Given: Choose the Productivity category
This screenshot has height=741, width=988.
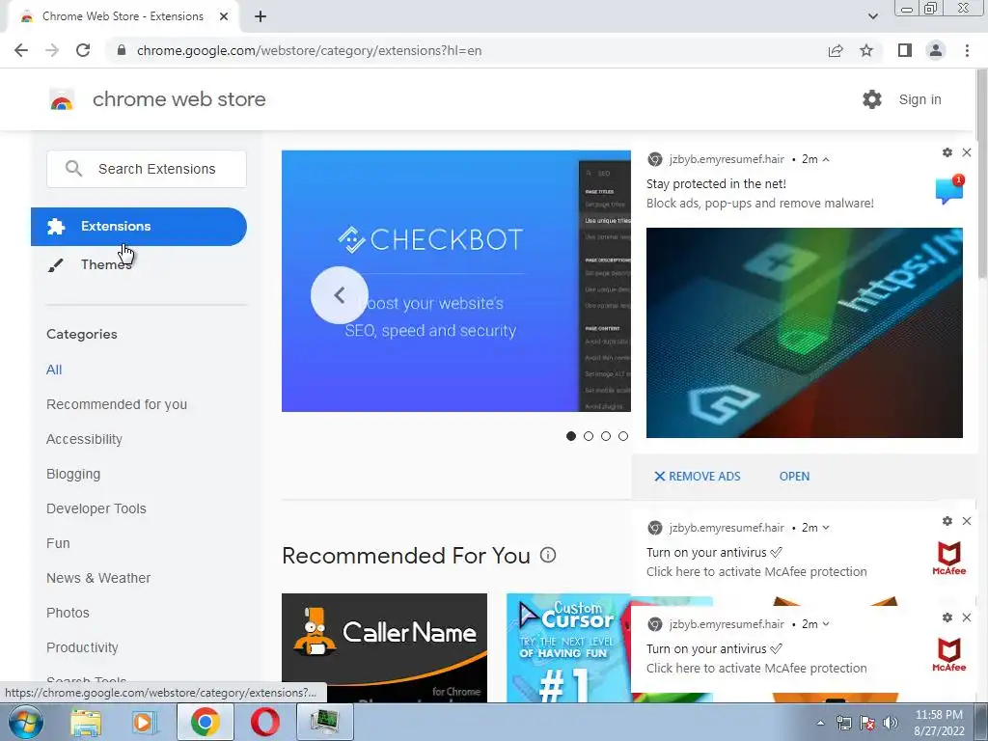Looking at the screenshot, I should point(82,647).
